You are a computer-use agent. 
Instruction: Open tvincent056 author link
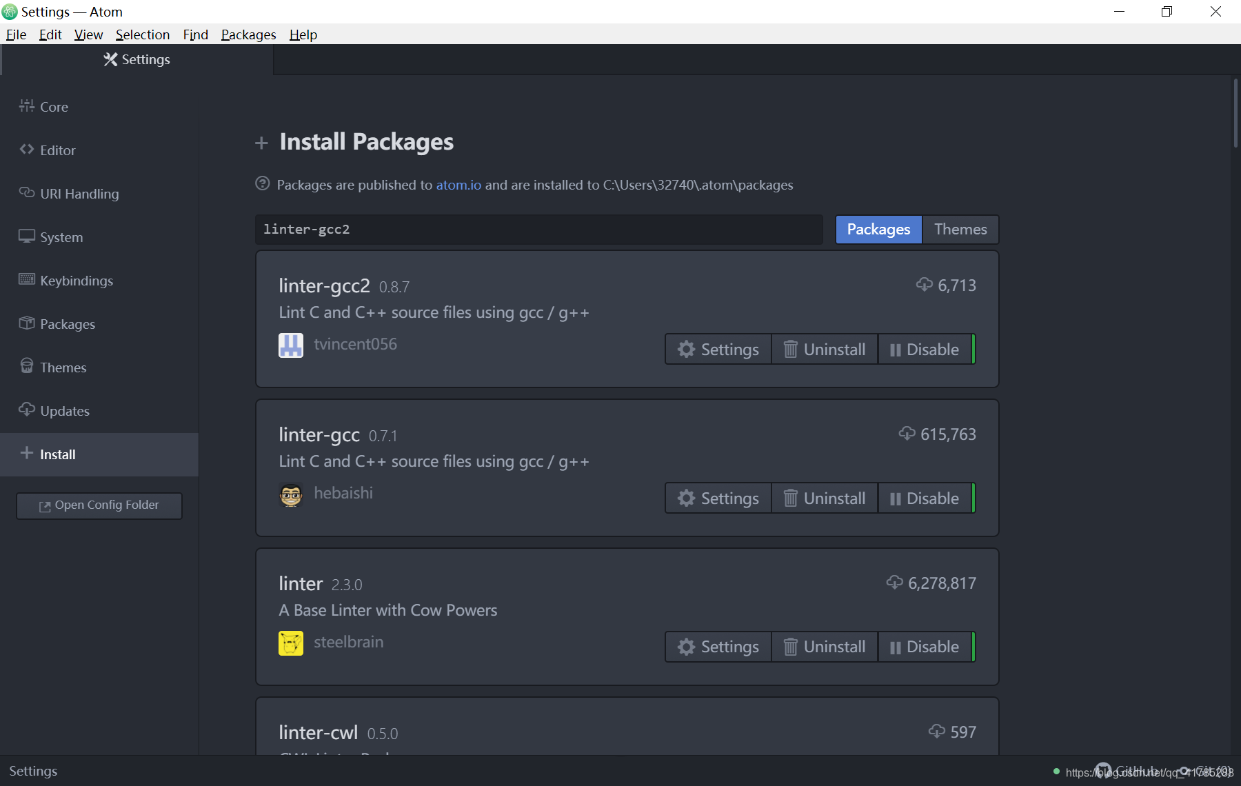(x=355, y=344)
